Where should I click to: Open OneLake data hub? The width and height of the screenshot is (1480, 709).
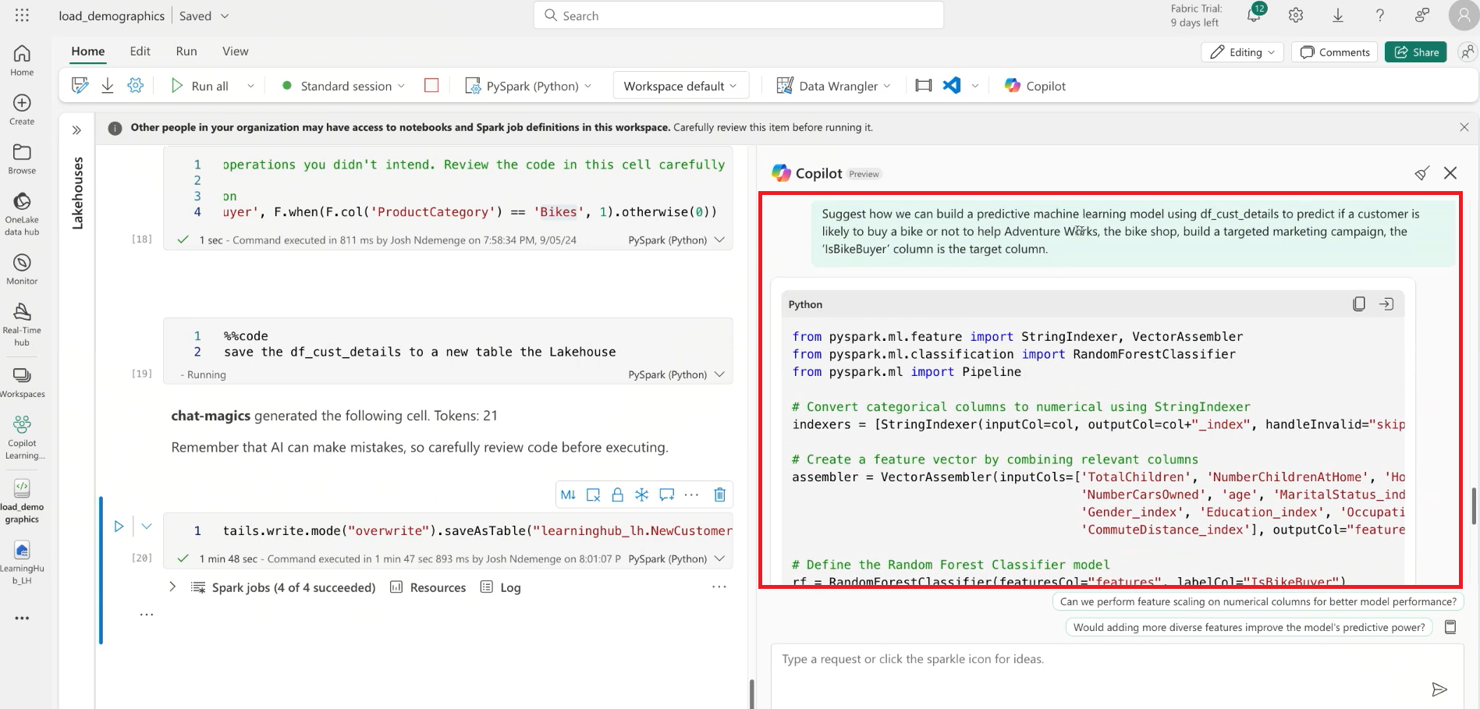[22, 214]
